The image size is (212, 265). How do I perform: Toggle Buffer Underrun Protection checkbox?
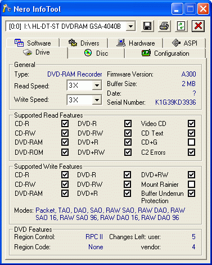191,194
